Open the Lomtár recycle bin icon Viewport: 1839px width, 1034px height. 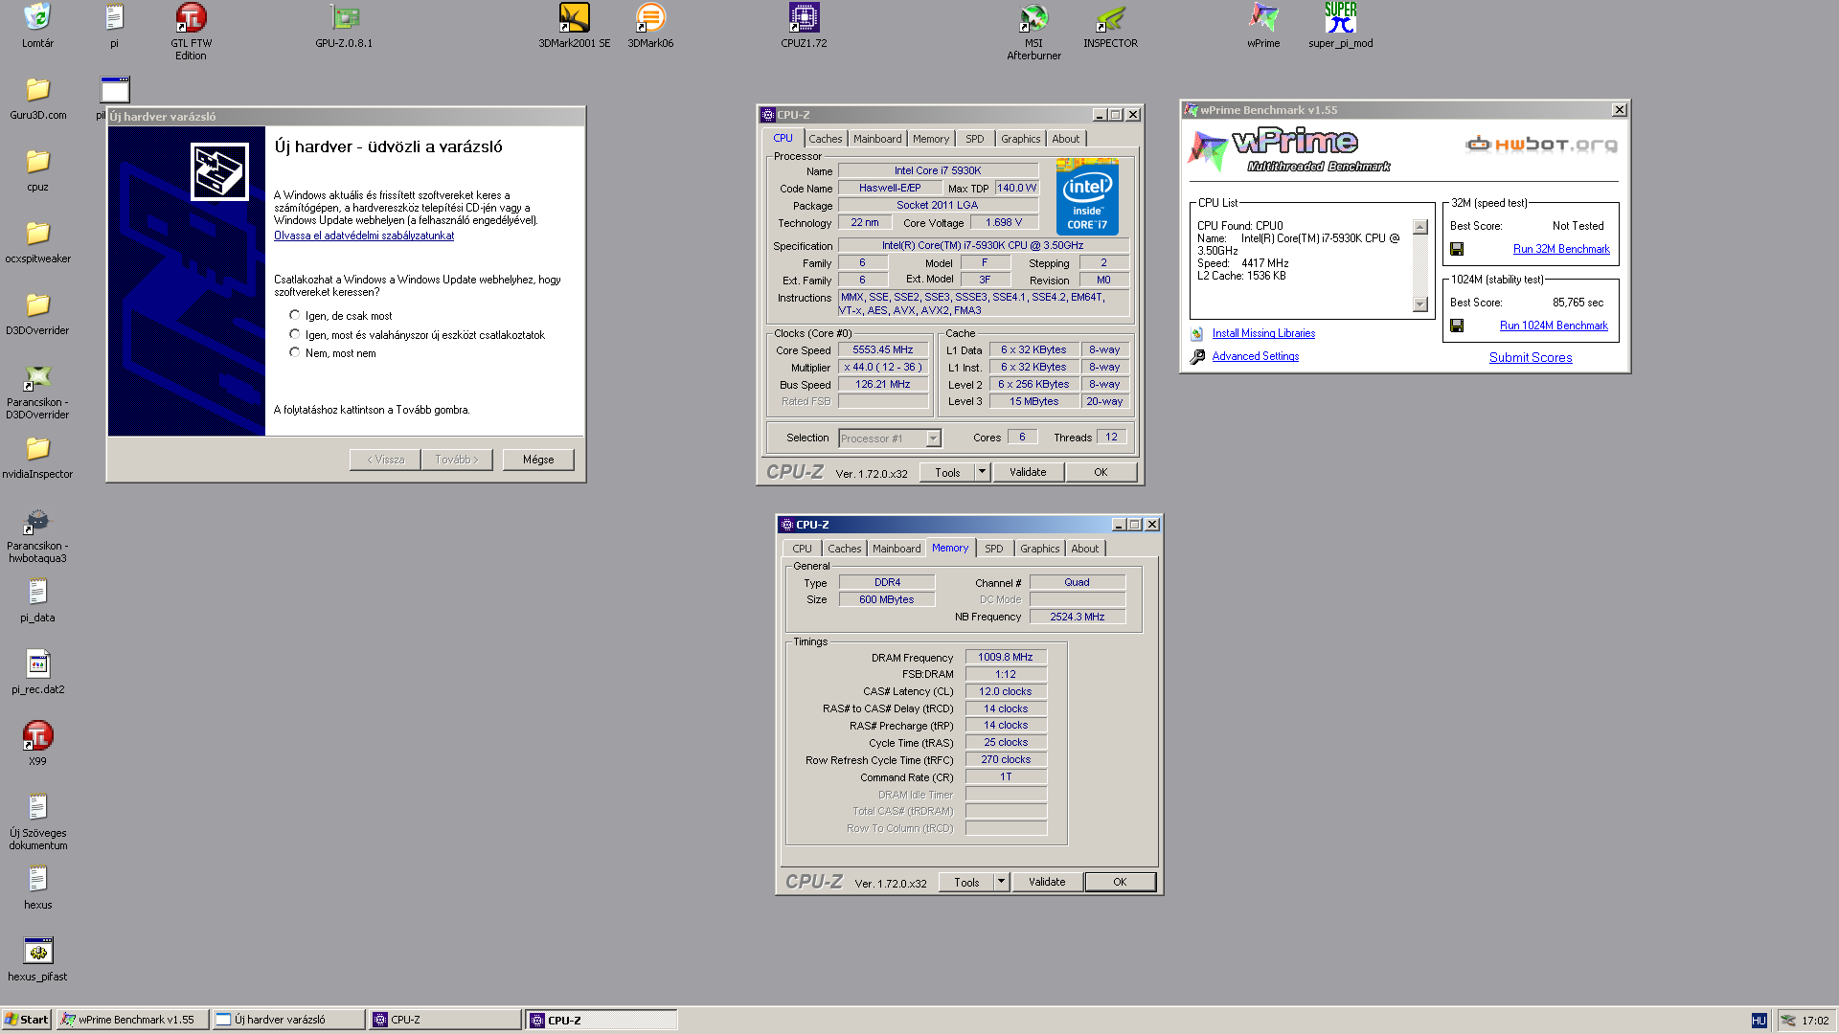[x=37, y=26]
